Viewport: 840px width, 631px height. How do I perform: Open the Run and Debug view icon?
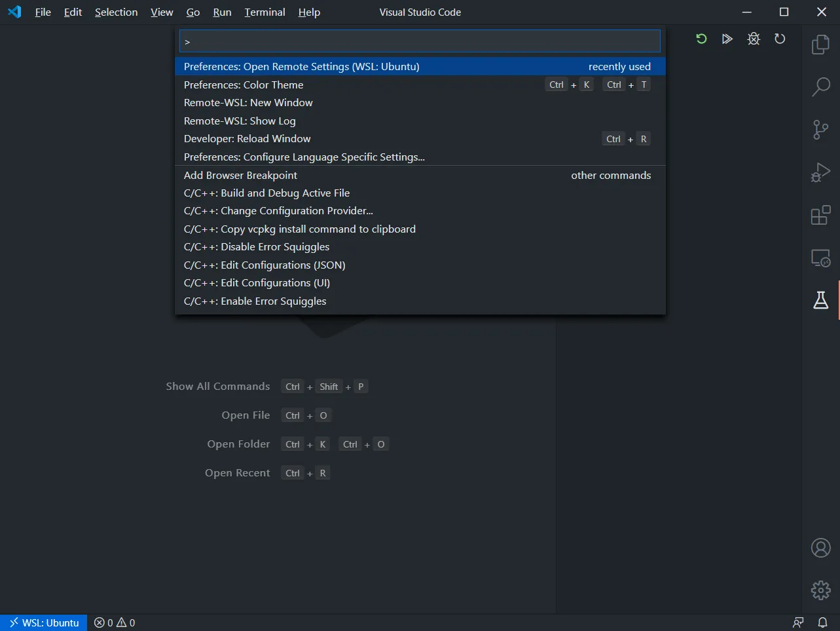point(820,172)
